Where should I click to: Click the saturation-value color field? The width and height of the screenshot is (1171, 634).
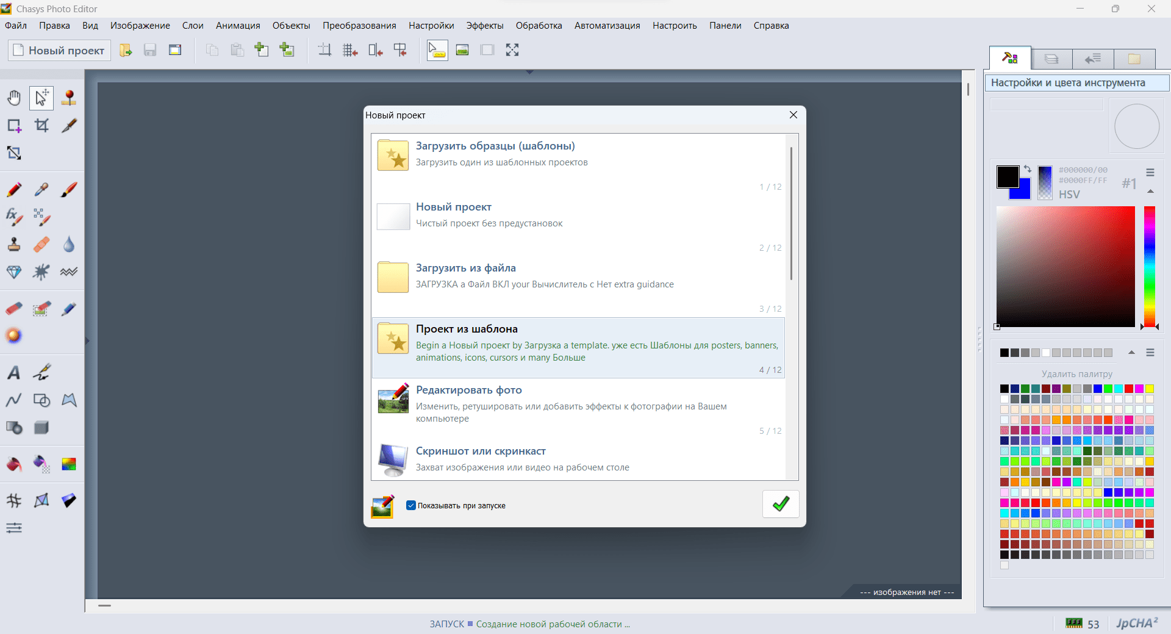[x=1065, y=267]
